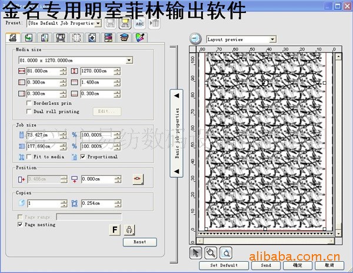The height and width of the screenshot is (273, 353).
Task: Click the Send button
Action: [x=266, y=265]
